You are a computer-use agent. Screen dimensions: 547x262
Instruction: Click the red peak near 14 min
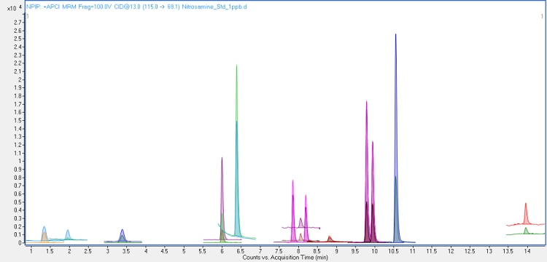526,214
